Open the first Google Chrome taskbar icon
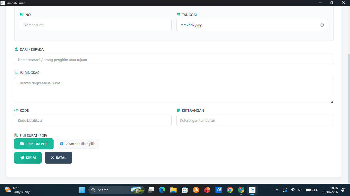The width and height of the screenshot is (350, 196). pyautogui.click(x=230, y=190)
